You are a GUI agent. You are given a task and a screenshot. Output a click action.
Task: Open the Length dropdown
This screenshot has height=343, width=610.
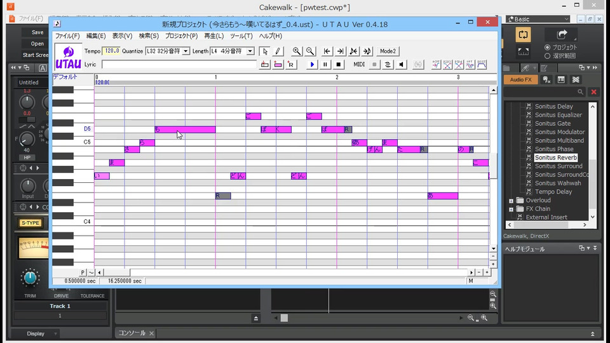250,51
